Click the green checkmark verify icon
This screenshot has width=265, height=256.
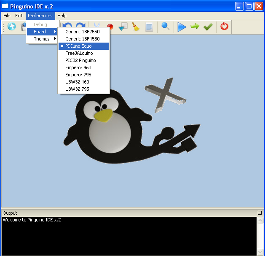coord(208,27)
